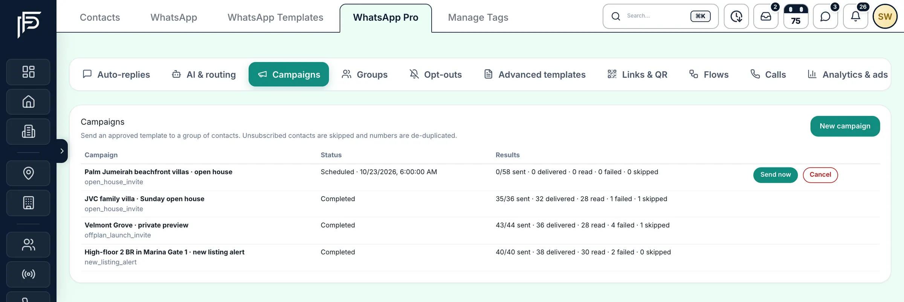Click the New campaign button
Image resolution: width=904 pixels, height=302 pixels.
pyautogui.click(x=845, y=126)
